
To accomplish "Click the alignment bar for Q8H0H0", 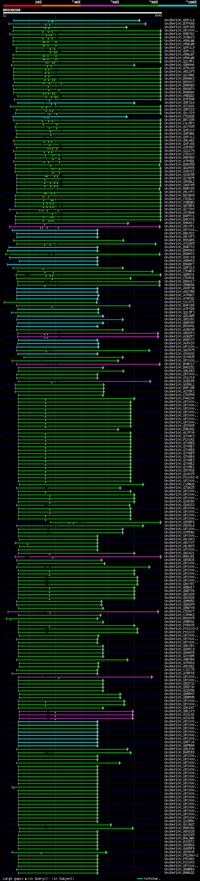I will [x=73, y=65].
